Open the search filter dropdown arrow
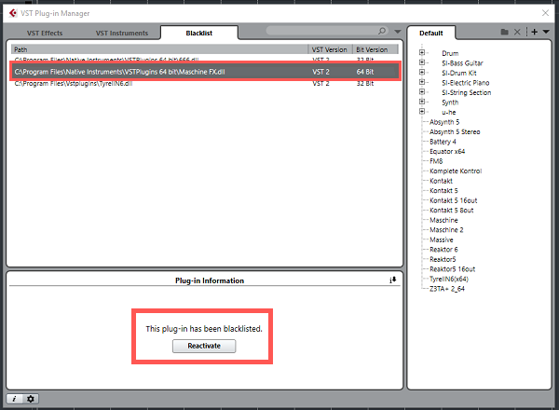Image resolution: width=559 pixels, height=410 pixels. (x=399, y=32)
